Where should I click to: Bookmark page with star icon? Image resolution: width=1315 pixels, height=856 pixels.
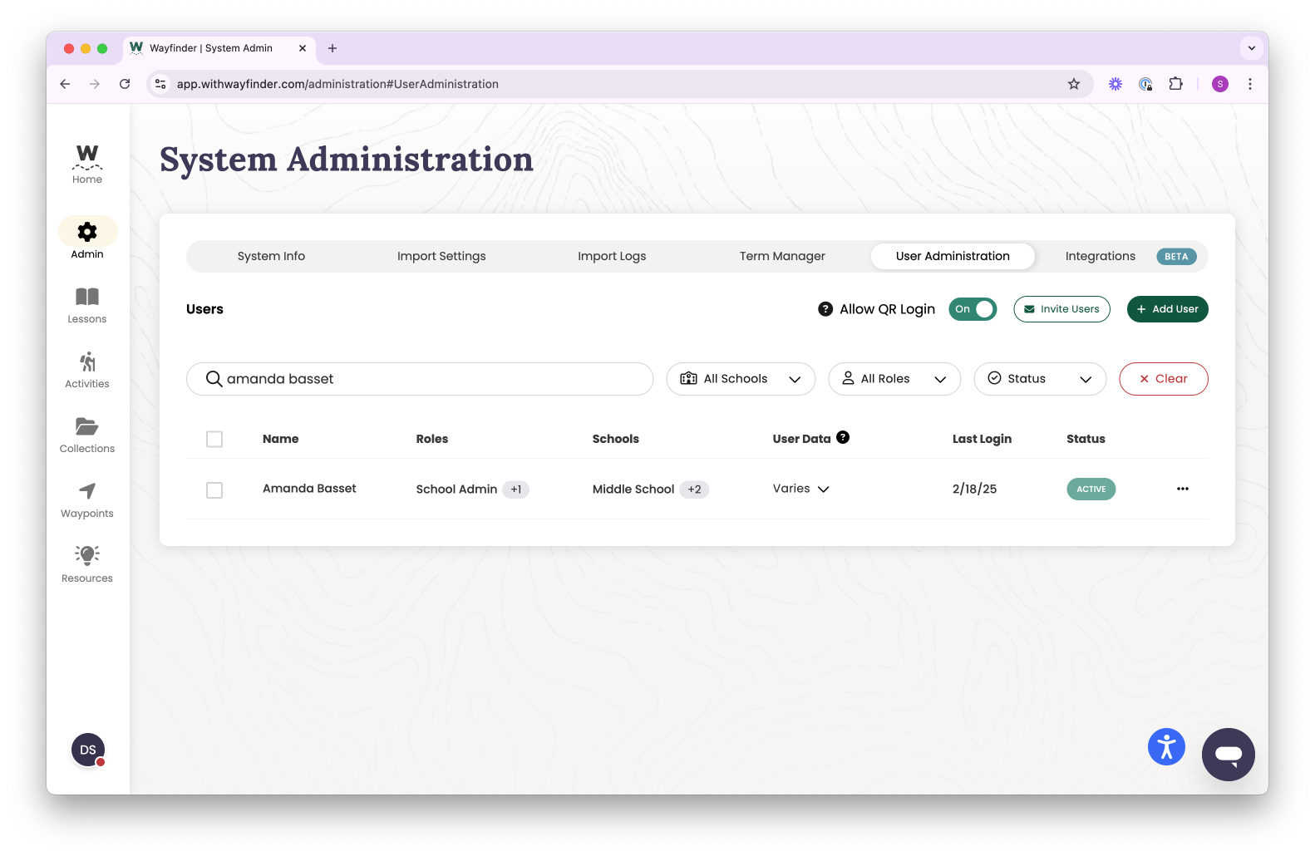tap(1074, 84)
